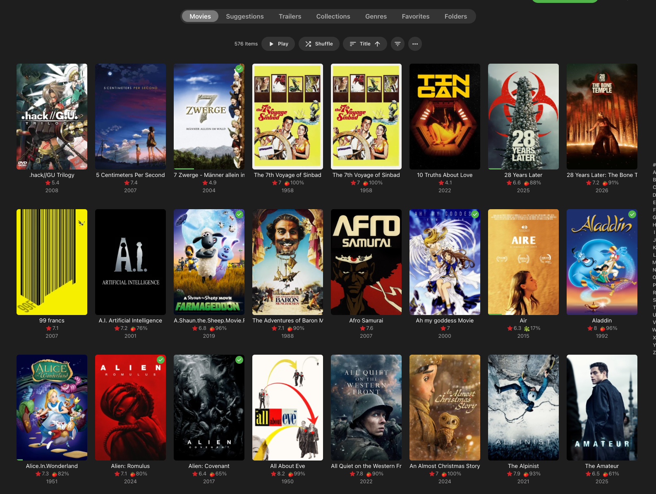
Task: Open All Quiet on the Western Front poster
Action: (x=366, y=408)
